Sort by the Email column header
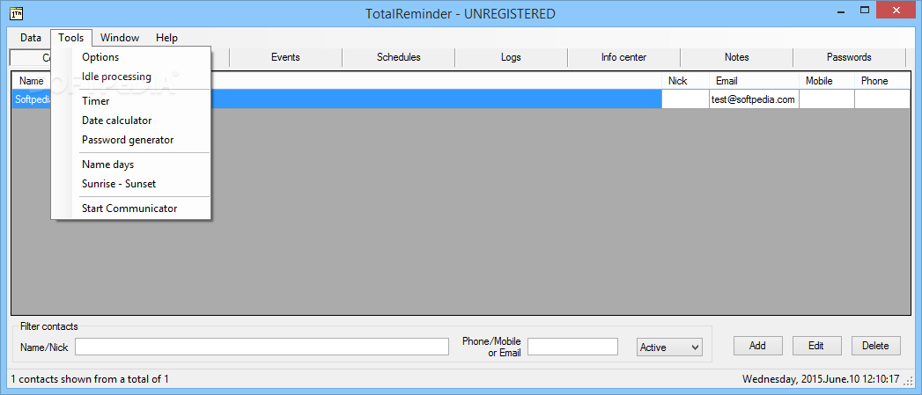The width and height of the screenshot is (922, 395). [x=754, y=81]
